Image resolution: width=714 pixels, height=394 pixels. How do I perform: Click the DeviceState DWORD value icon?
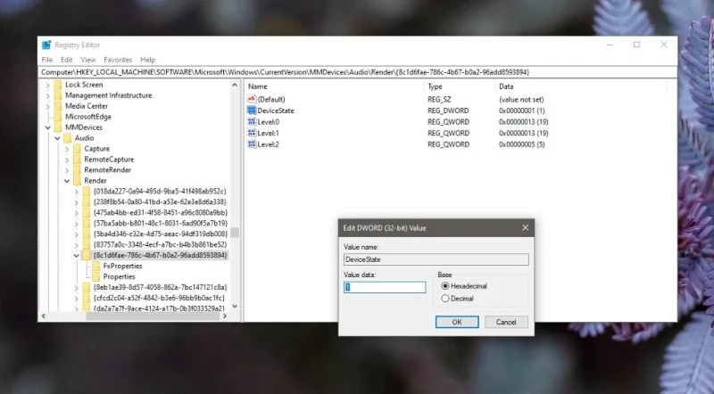tap(252, 111)
